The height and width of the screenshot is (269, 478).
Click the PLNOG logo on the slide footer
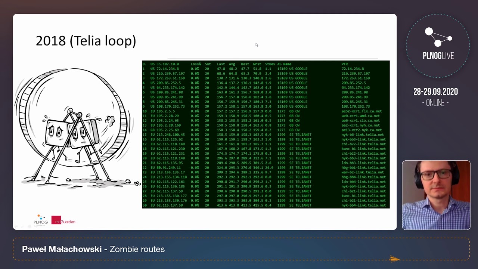pos(41,220)
